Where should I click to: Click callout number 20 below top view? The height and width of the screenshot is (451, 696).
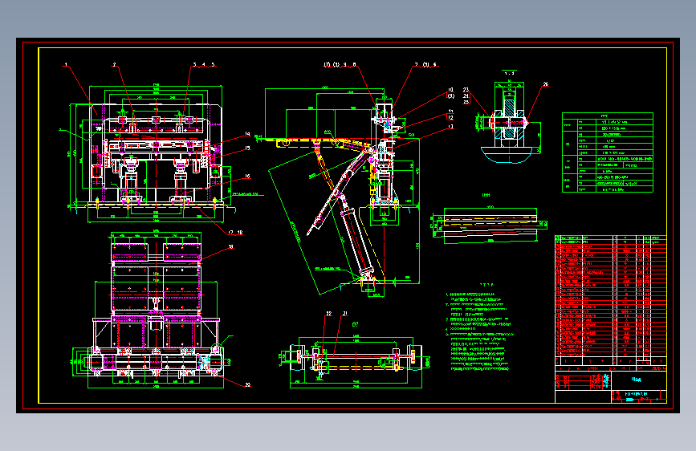tap(248, 385)
